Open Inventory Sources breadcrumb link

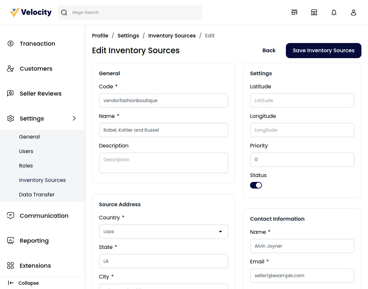(172, 35)
